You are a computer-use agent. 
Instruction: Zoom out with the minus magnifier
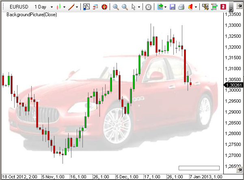125,7
